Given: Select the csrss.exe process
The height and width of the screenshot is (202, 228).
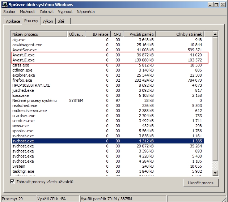Looking at the screenshot, I should (108, 65).
